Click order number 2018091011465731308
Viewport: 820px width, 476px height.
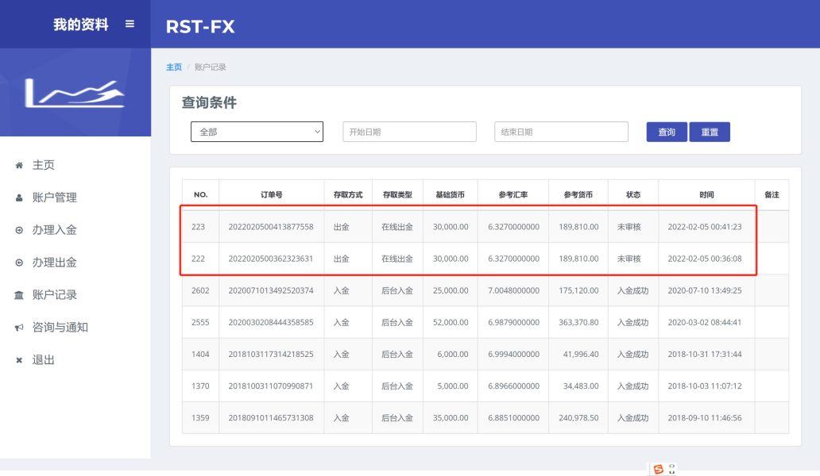tap(271, 417)
